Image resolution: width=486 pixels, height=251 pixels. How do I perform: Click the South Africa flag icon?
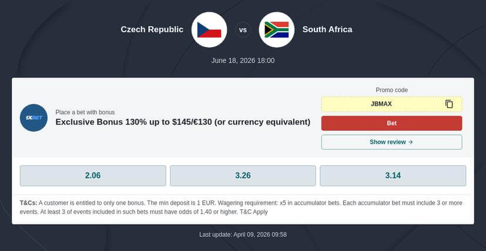point(276,29)
